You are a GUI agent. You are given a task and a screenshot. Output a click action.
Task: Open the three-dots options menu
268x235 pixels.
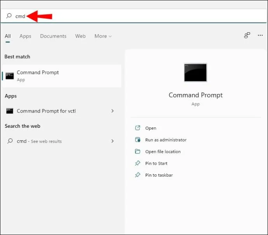260,35
